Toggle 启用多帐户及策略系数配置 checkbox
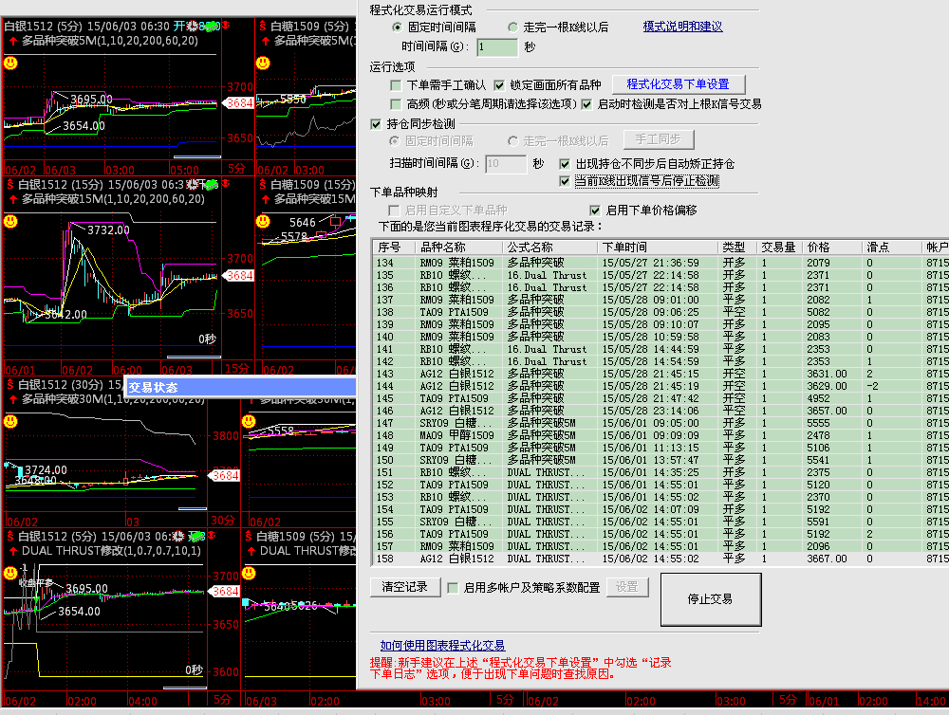This screenshot has height=715, width=949. tap(453, 588)
